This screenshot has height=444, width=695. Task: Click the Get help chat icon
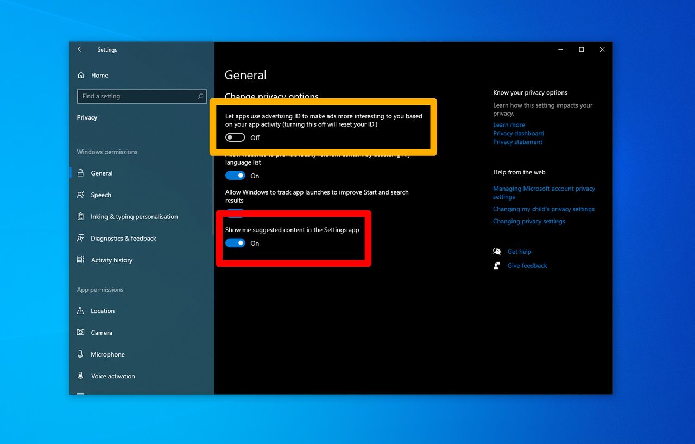[497, 252]
